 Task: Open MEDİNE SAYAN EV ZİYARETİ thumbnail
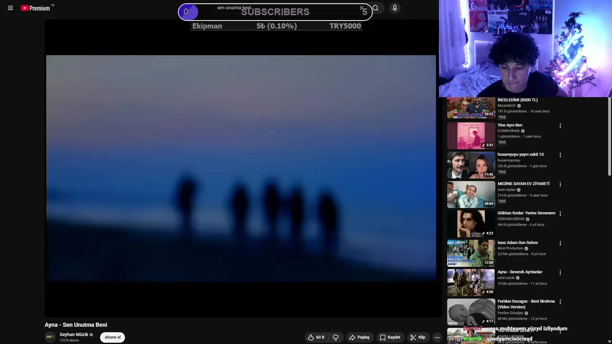click(471, 194)
